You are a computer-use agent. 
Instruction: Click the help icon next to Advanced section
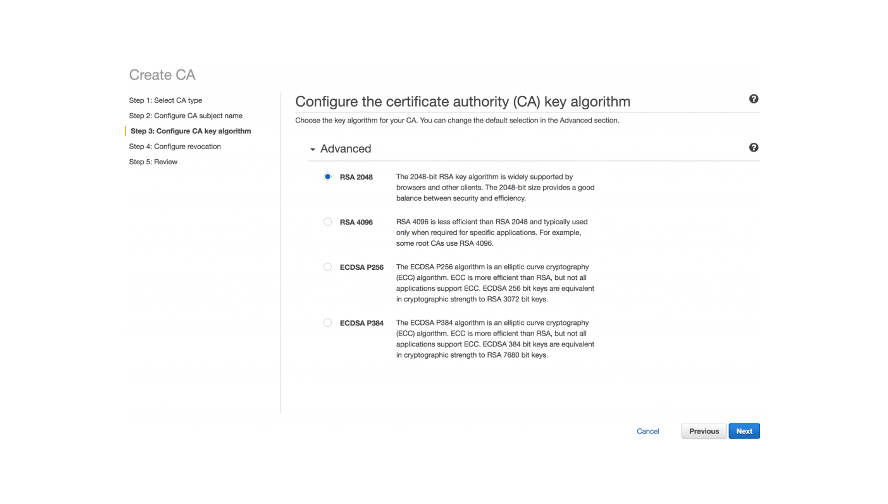point(753,147)
